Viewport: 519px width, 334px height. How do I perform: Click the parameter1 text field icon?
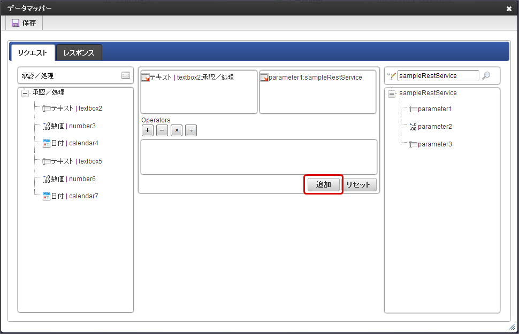point(413,109)
